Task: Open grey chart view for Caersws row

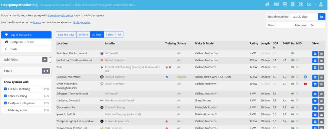Action: pyautogui.click(x=321, y=77)
